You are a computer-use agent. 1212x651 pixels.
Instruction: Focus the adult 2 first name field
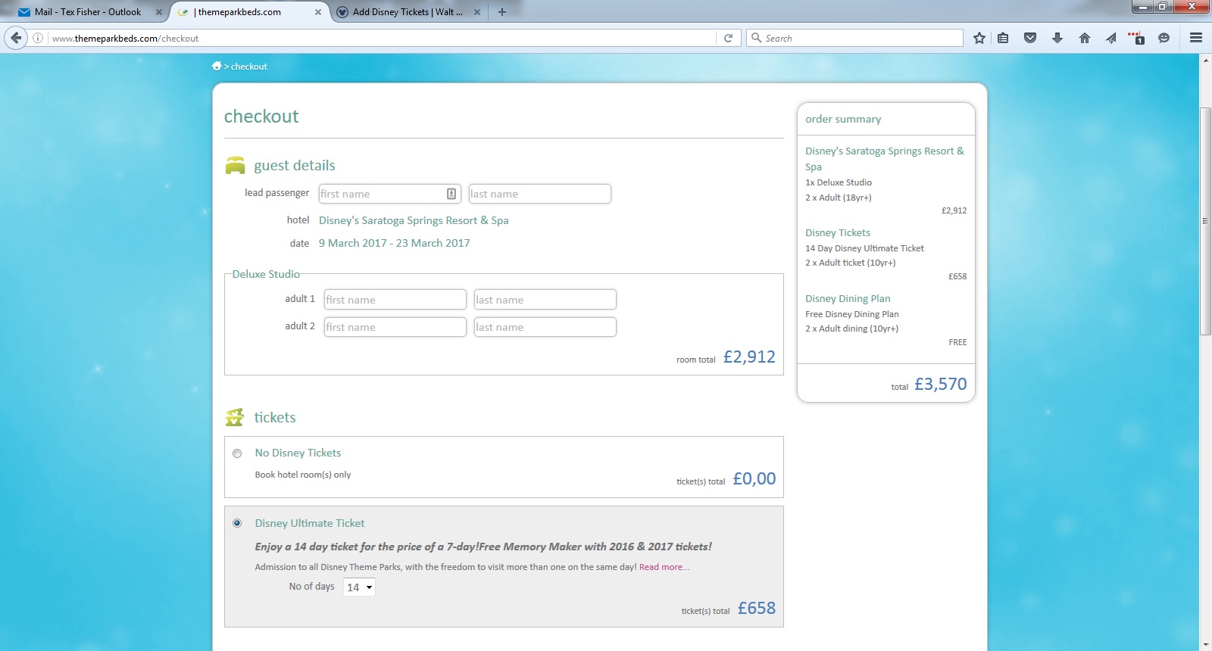coord(395,327)
